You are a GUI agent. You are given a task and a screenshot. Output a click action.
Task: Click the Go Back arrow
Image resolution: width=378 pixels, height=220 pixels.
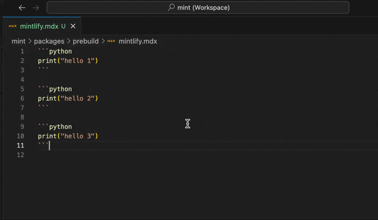pyautogui.click(x=22, y=8)
